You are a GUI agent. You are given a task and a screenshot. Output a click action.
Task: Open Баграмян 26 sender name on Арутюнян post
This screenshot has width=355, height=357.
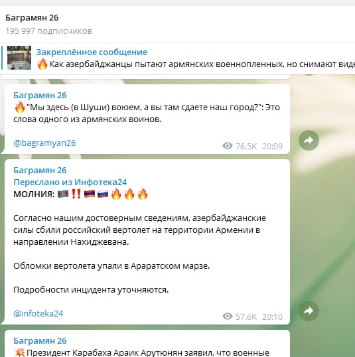(40, 341)
